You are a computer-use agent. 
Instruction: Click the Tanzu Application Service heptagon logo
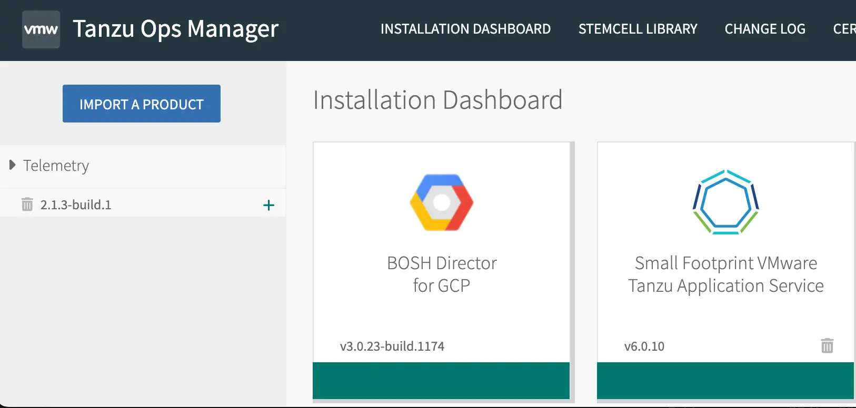(725, 202)
